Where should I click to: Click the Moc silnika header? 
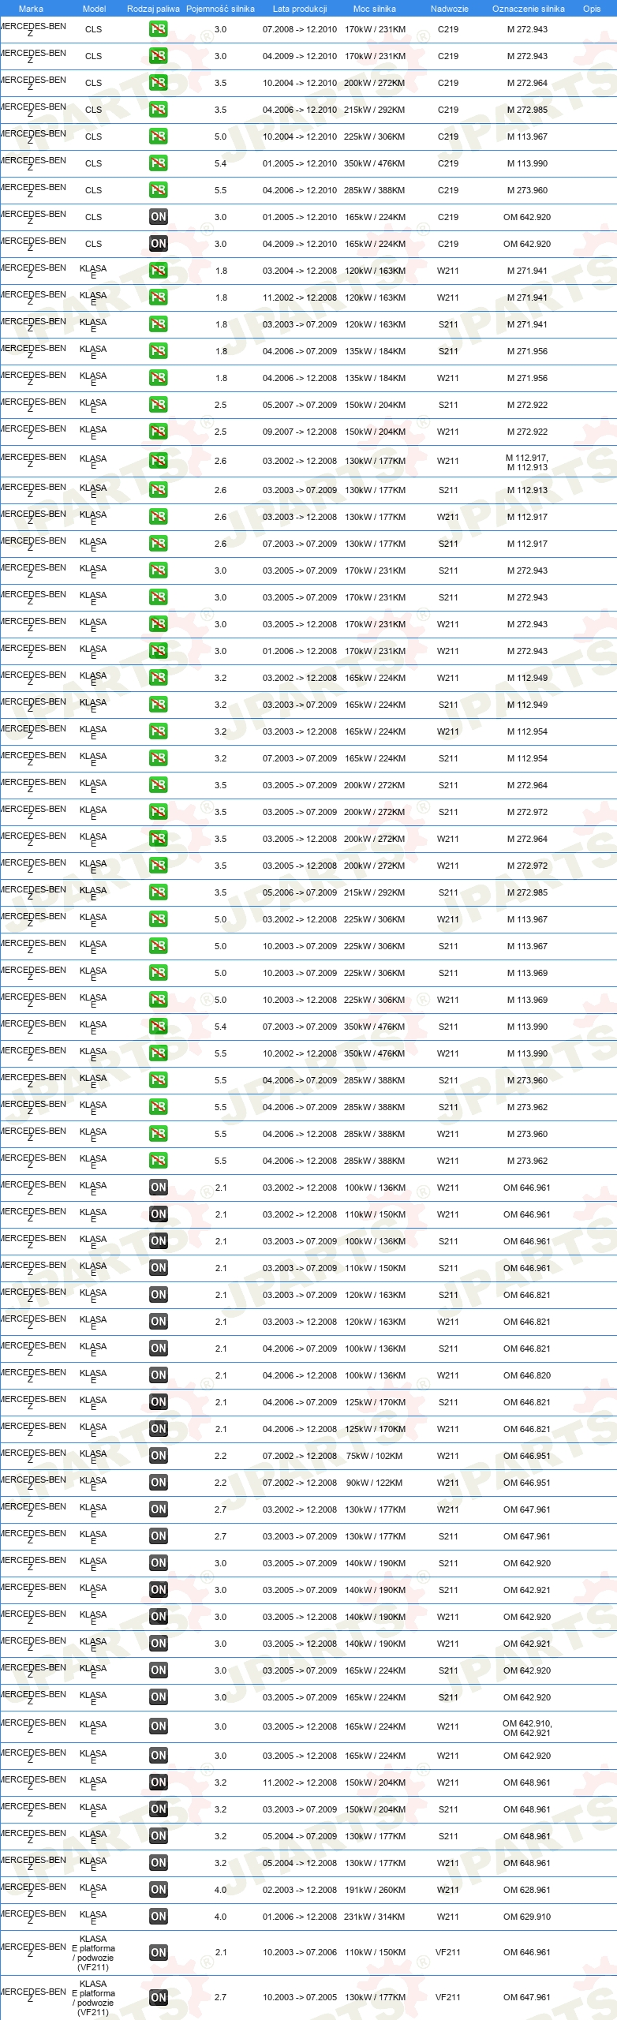click(375, 9)
